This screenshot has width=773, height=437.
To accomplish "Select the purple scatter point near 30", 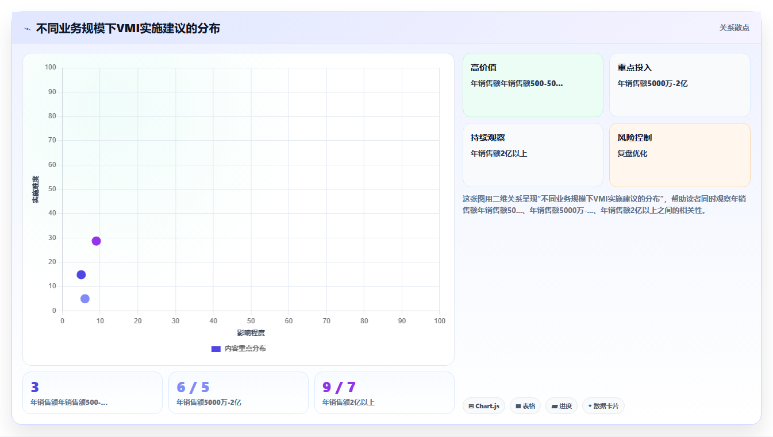I will tap(96, 241).
